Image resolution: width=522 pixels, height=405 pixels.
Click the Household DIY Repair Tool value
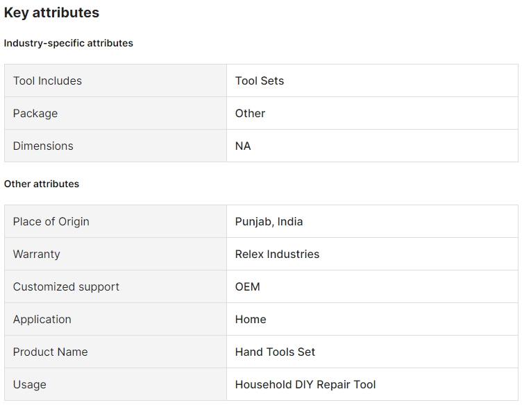coord(305,384)
